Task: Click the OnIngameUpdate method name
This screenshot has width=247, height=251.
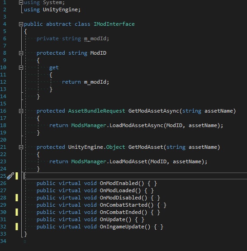Action: (122, 227)
